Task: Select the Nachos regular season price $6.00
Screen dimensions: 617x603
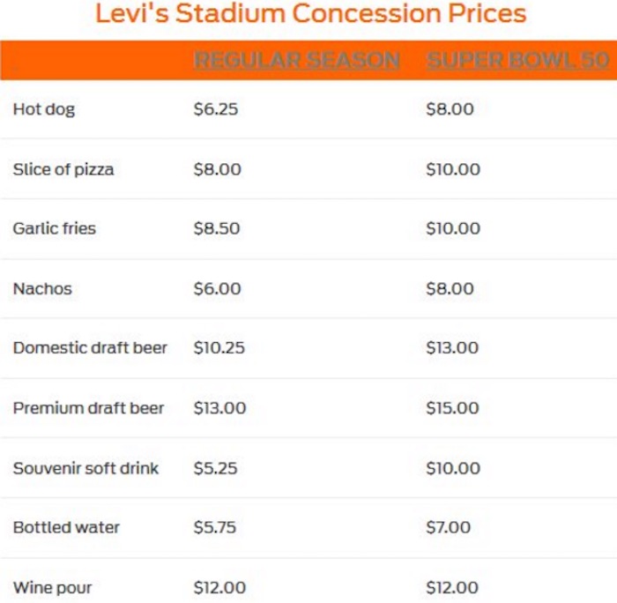Action: [x=217, y=288]
